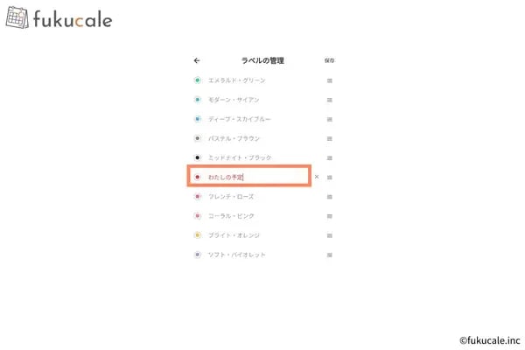This screenshot has width=525, height=350.
Task: Select the soft violet color dot
Action: coord(198,255)
